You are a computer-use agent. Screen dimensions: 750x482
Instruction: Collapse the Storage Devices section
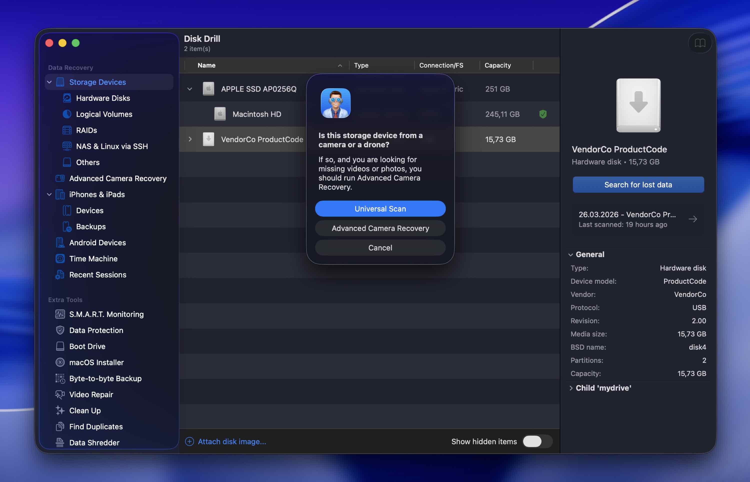[x=49, y=82]
